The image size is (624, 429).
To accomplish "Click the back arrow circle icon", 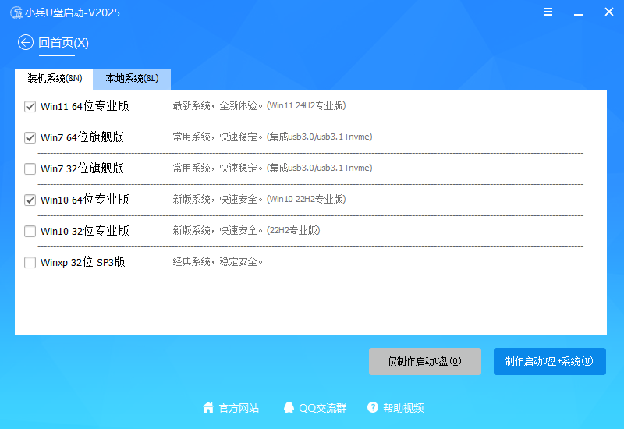I will tap(26, 42).
